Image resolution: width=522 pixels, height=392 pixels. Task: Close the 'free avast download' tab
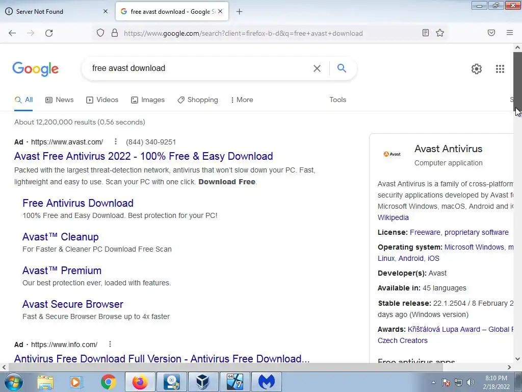220,11
